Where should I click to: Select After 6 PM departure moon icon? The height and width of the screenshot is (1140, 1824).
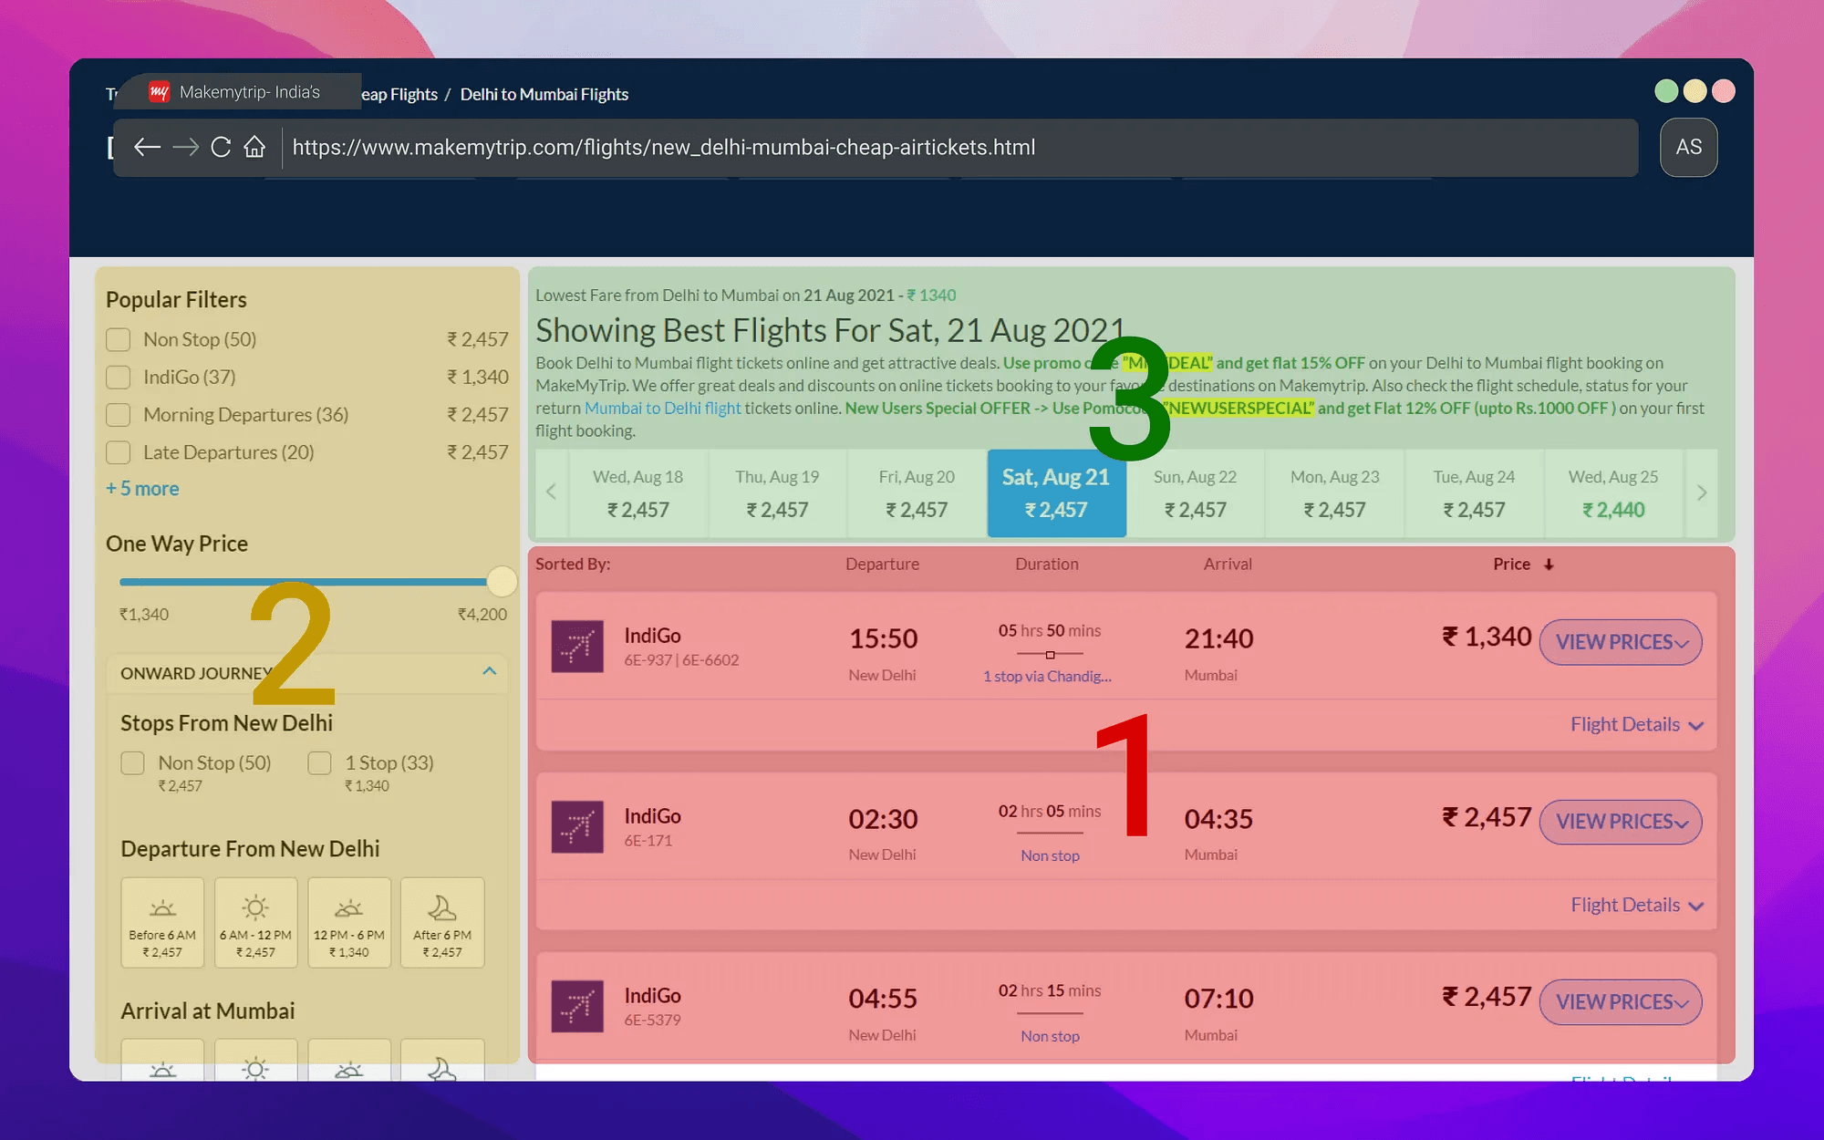click(x=441, y=908)
